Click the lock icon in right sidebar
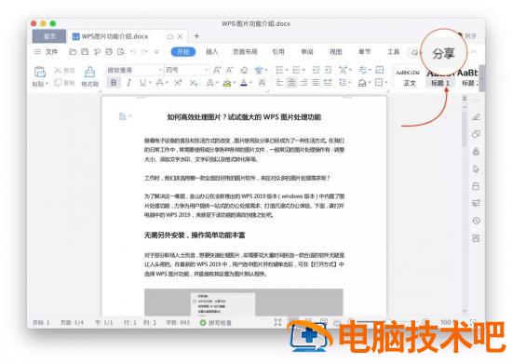This screenshot has height=364, width=512. (476, 186)
